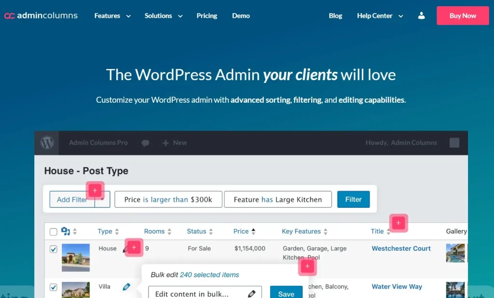The height and width of the screenshot is (298, 494).
Task: Select Blog in the top navigation
Action: pos(335,15)
